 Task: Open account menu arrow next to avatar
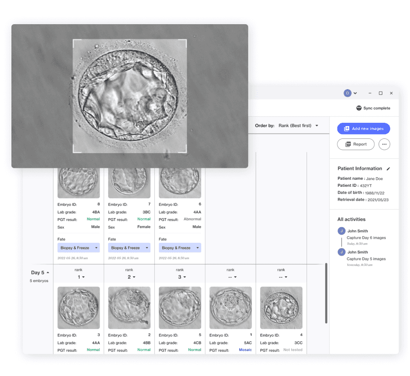[355, 93]
